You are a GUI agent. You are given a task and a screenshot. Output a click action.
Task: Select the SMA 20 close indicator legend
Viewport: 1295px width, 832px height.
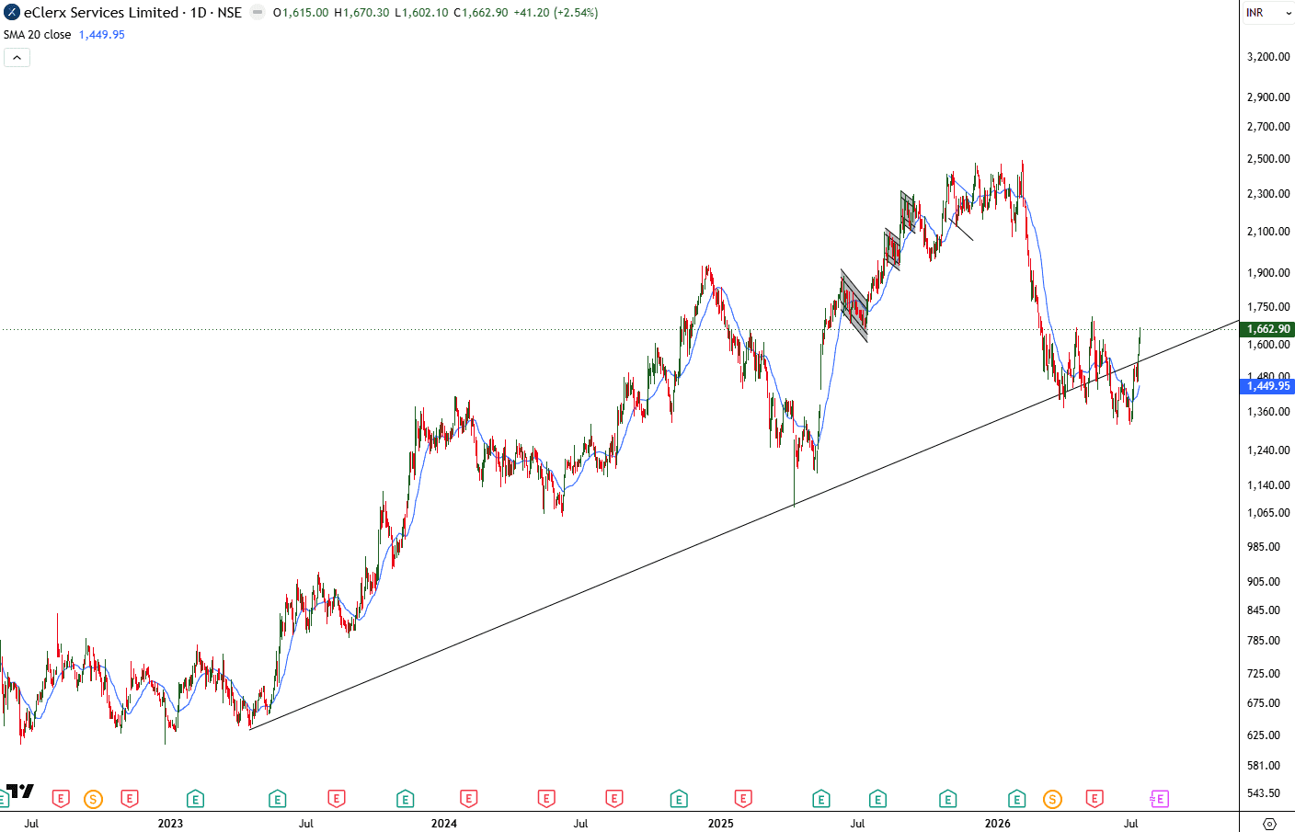tap(37, 35)
